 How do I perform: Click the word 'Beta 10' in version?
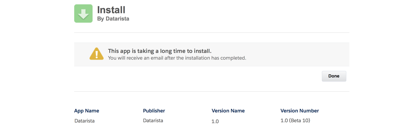300,120
